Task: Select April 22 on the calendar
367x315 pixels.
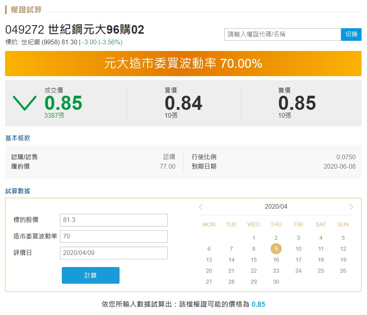Action: 254,271
